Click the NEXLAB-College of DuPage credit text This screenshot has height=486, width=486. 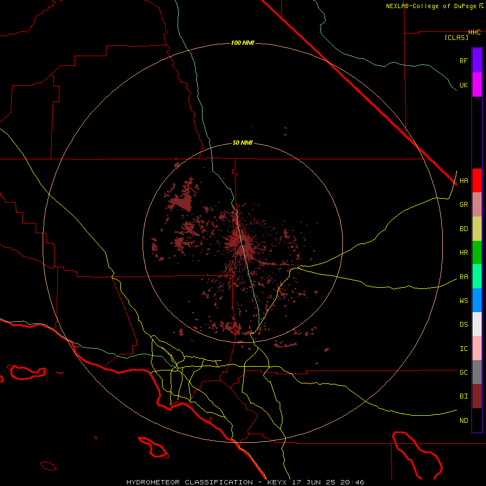[x=431, y=6]
